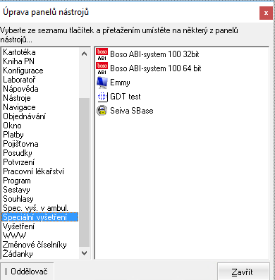
Task: Select the Seiva SBase icon
Action: pos(102,111)
